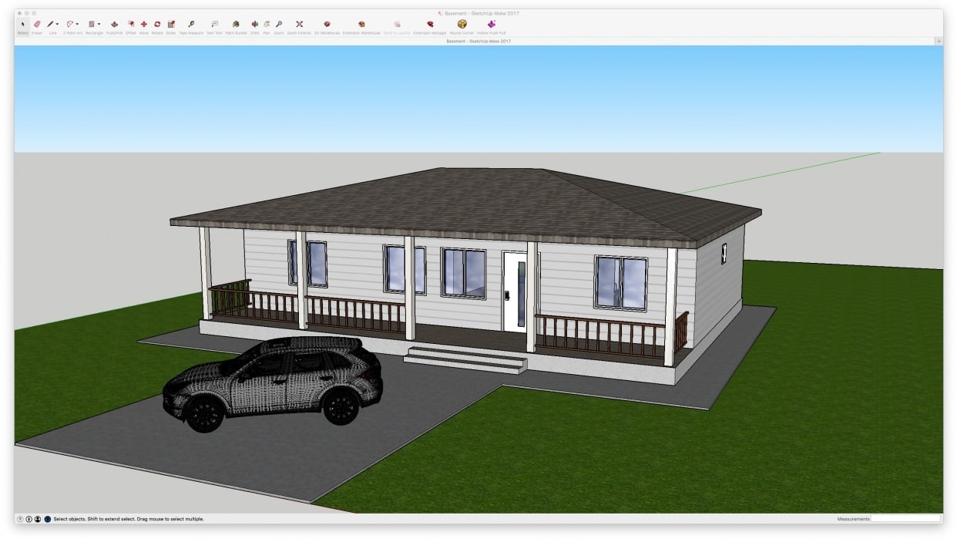Open the 2 Point Arc dropdown arrow
The image size is (957, 539).
pos(77,25)
